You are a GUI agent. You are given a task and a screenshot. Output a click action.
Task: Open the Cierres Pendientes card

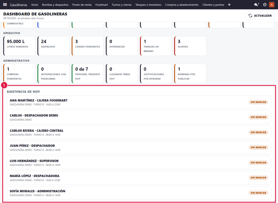88,46
